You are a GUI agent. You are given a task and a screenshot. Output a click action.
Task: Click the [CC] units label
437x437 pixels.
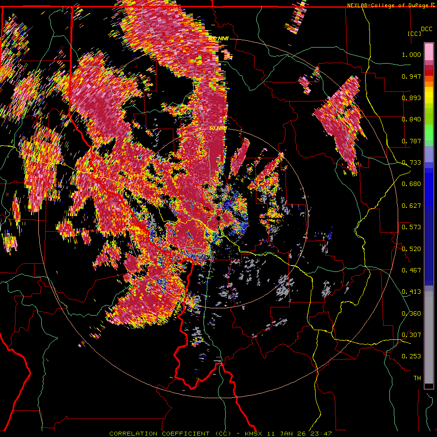(x=415, y=34)
